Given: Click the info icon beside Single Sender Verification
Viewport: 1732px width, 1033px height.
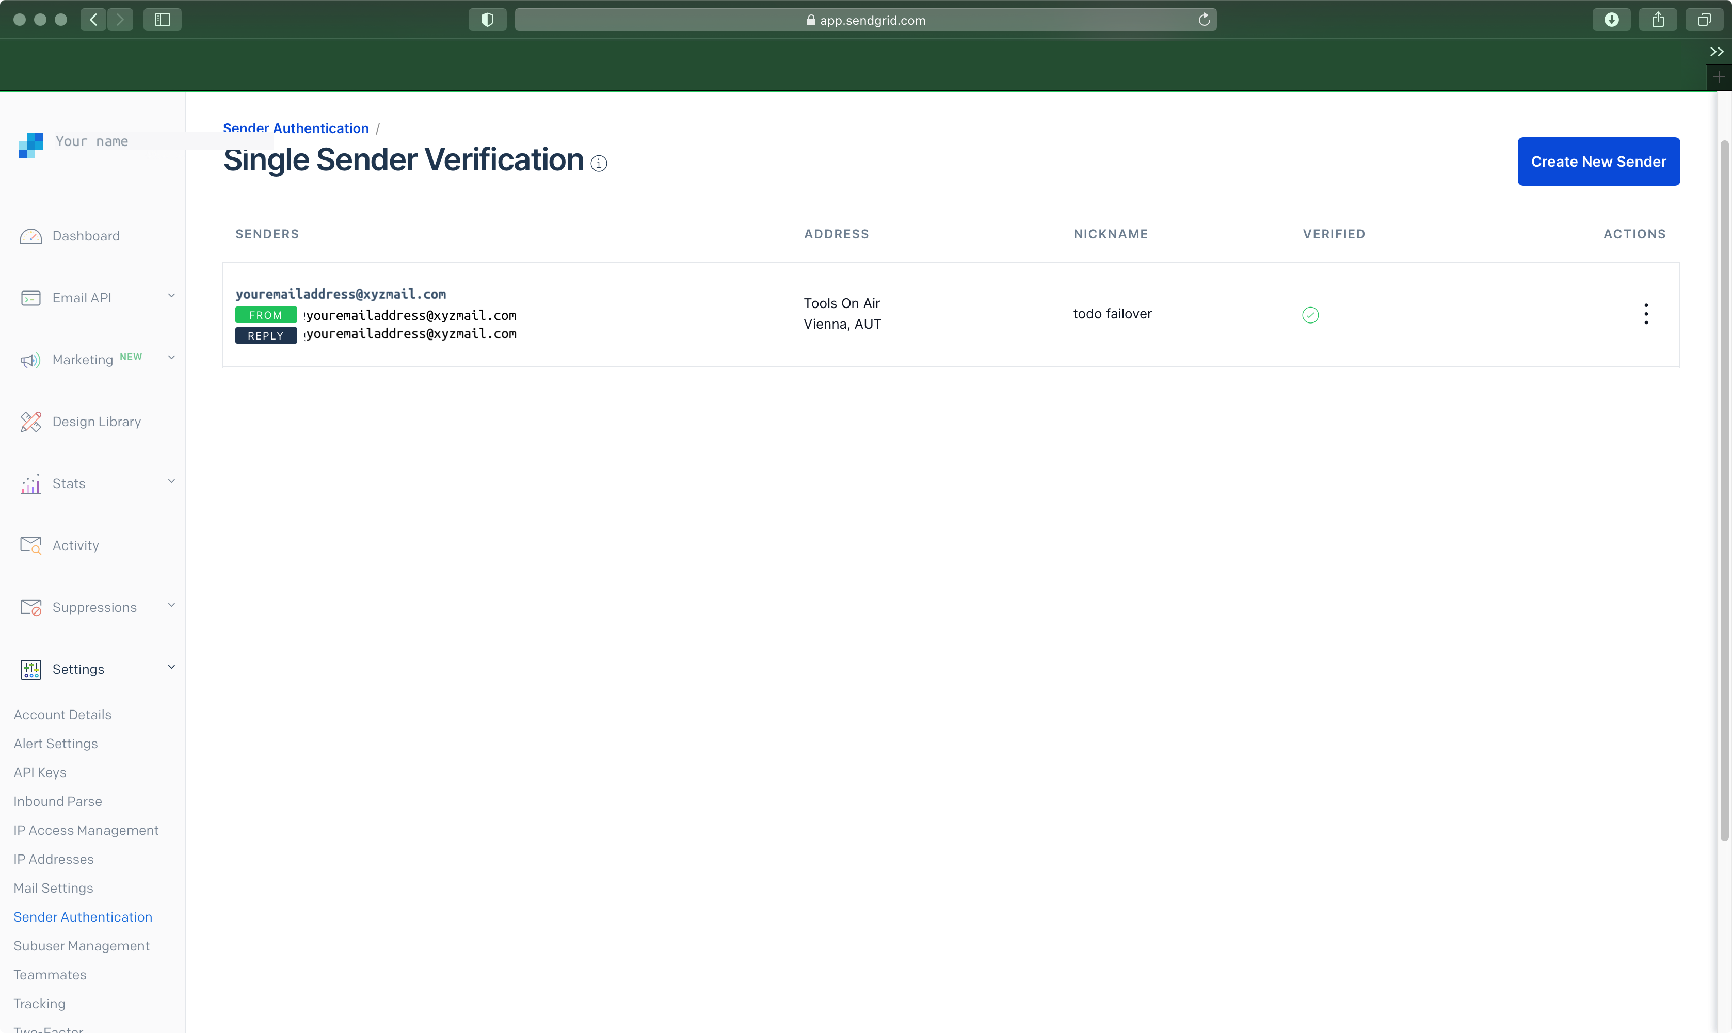Looking at the screenshot, I should pyautogui.click(x=599, y=164).
